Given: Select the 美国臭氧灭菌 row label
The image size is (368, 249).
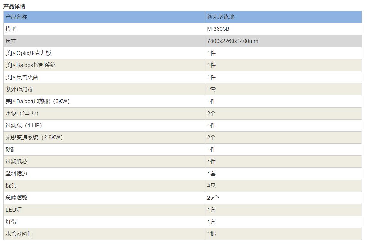Looking at the screenshot, I should (22, 77).
